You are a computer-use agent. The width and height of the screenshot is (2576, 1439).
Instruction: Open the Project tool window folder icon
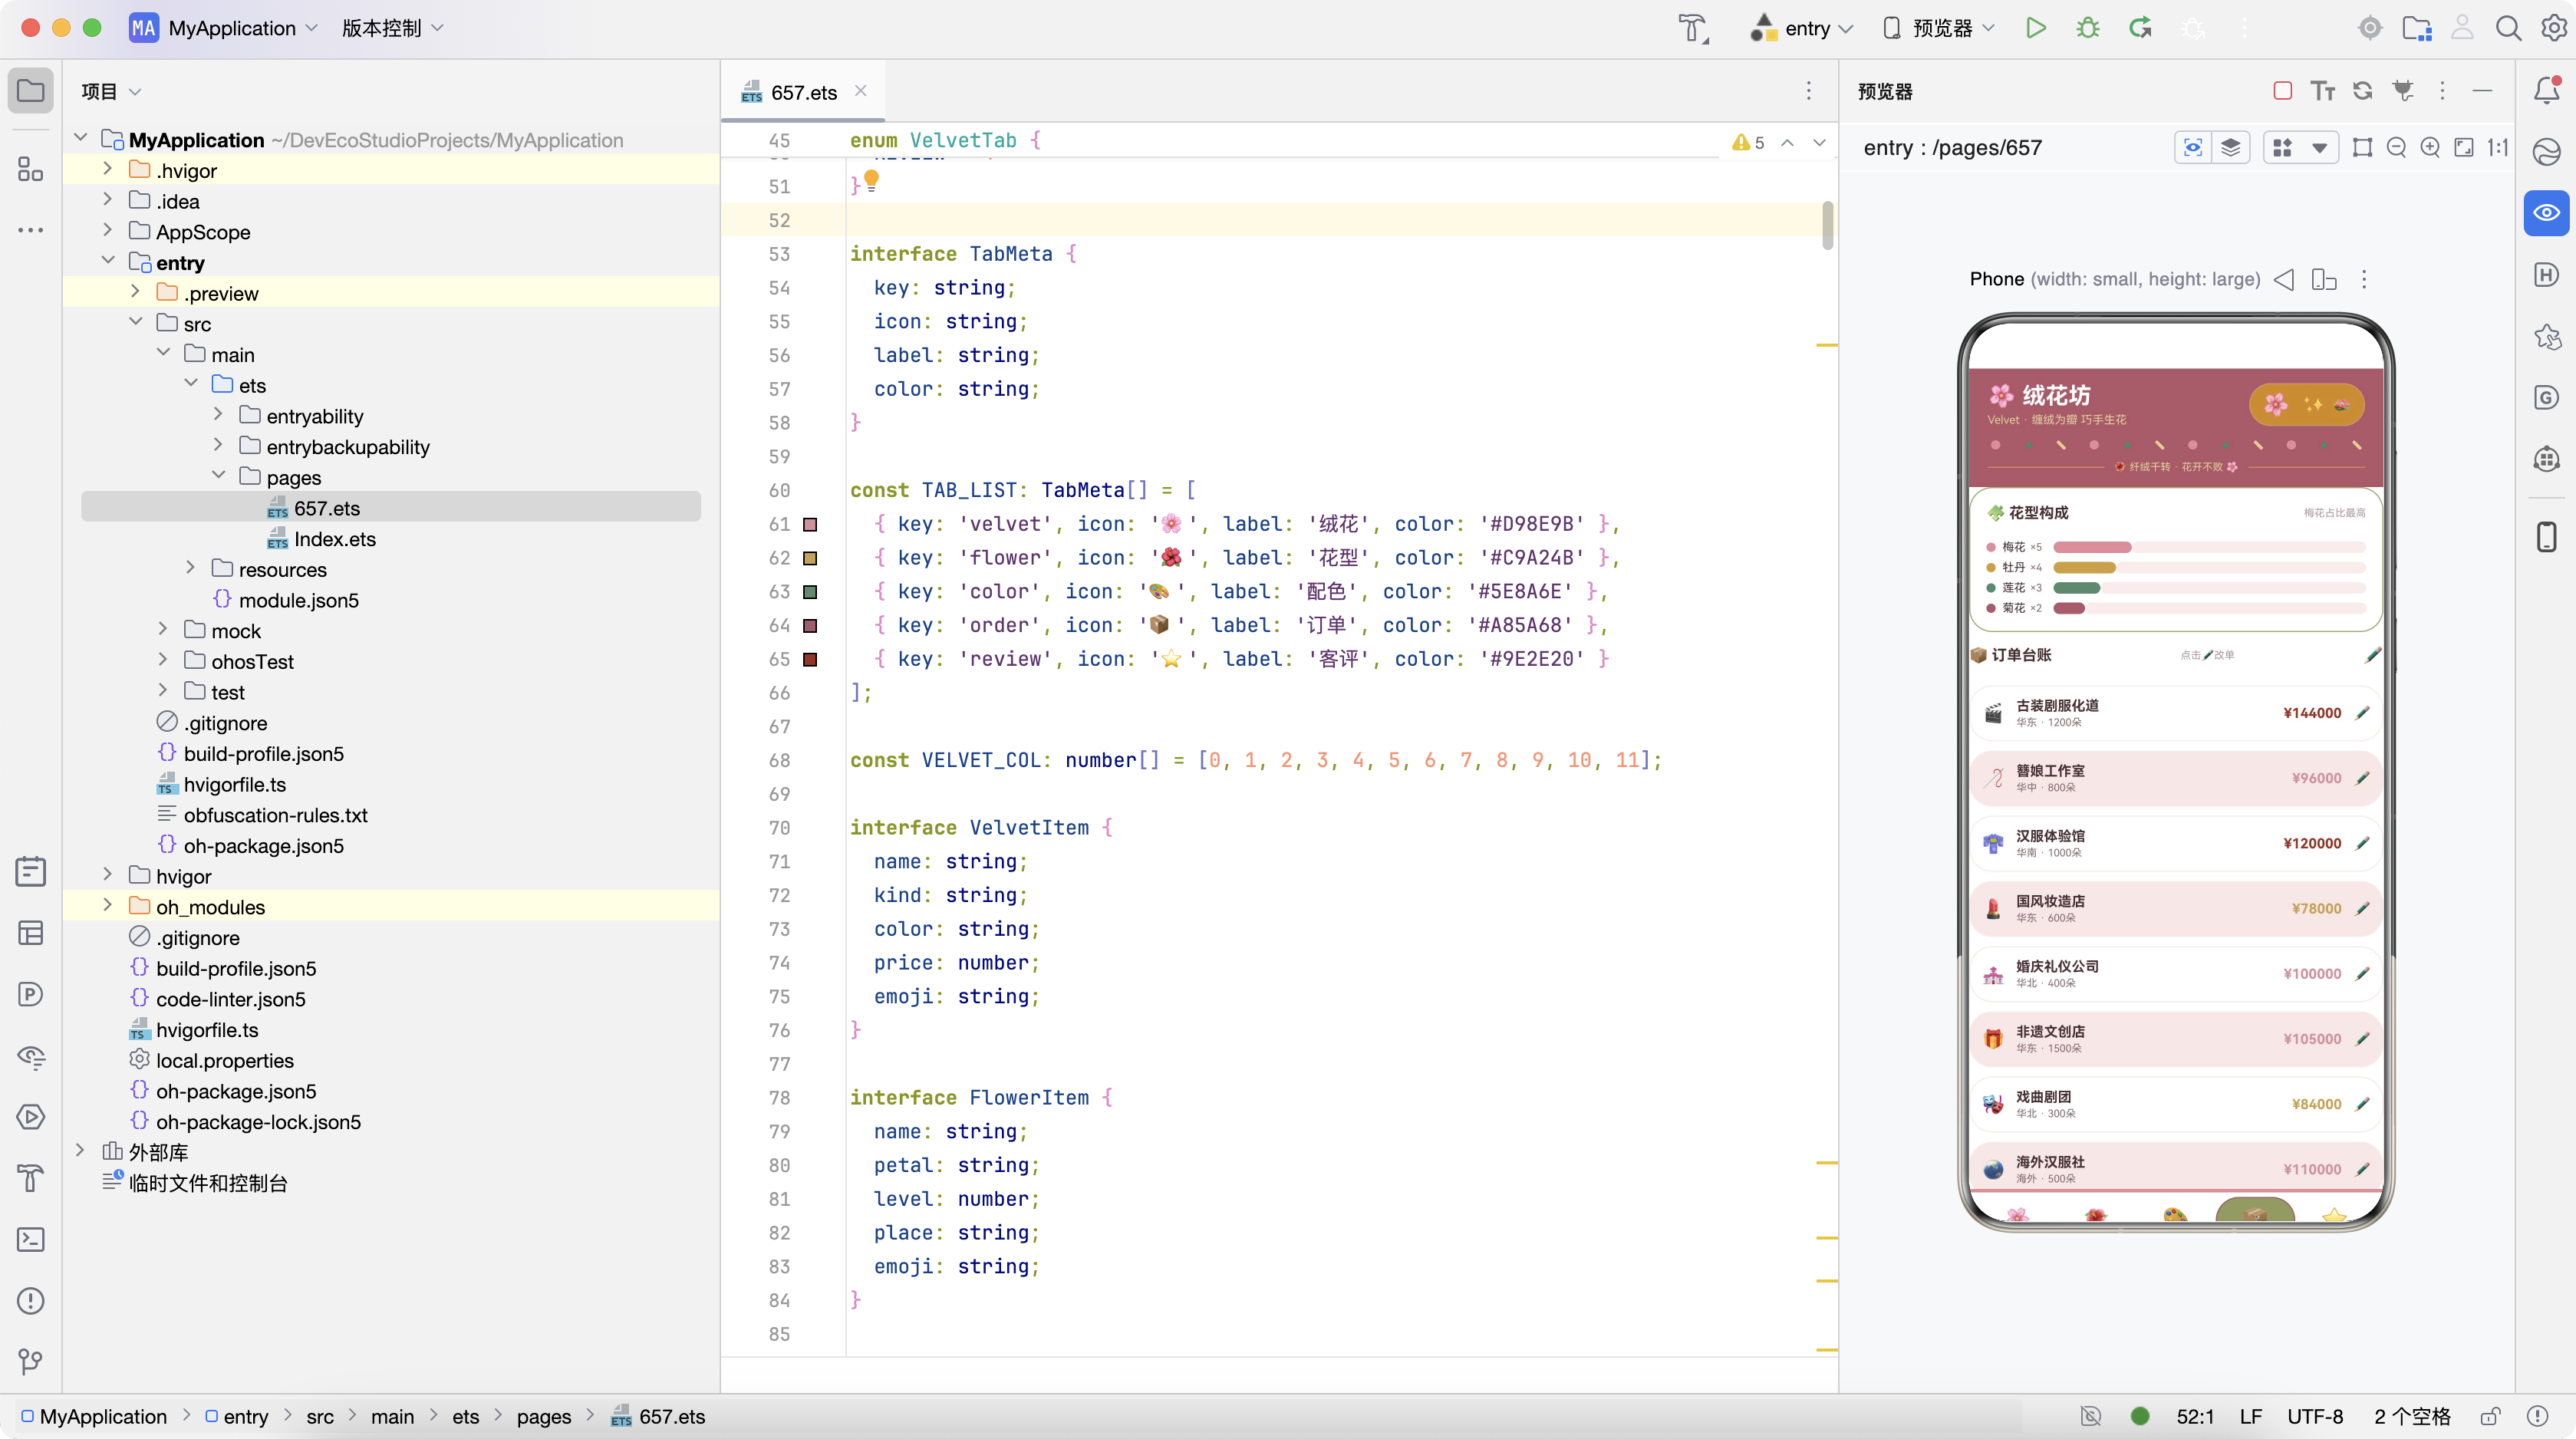(31, 91)
